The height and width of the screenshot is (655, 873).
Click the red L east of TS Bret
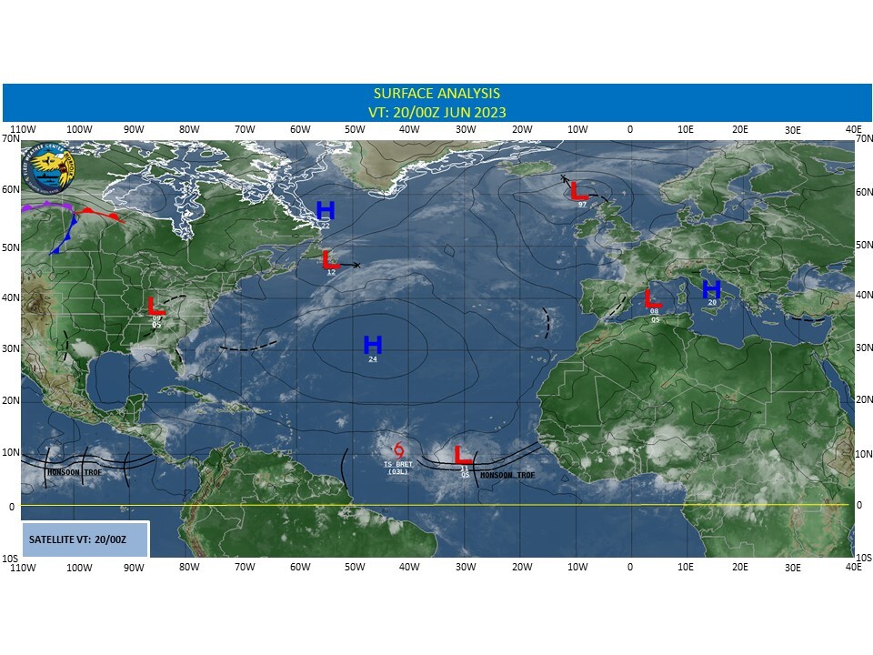[x=463, y=455]
